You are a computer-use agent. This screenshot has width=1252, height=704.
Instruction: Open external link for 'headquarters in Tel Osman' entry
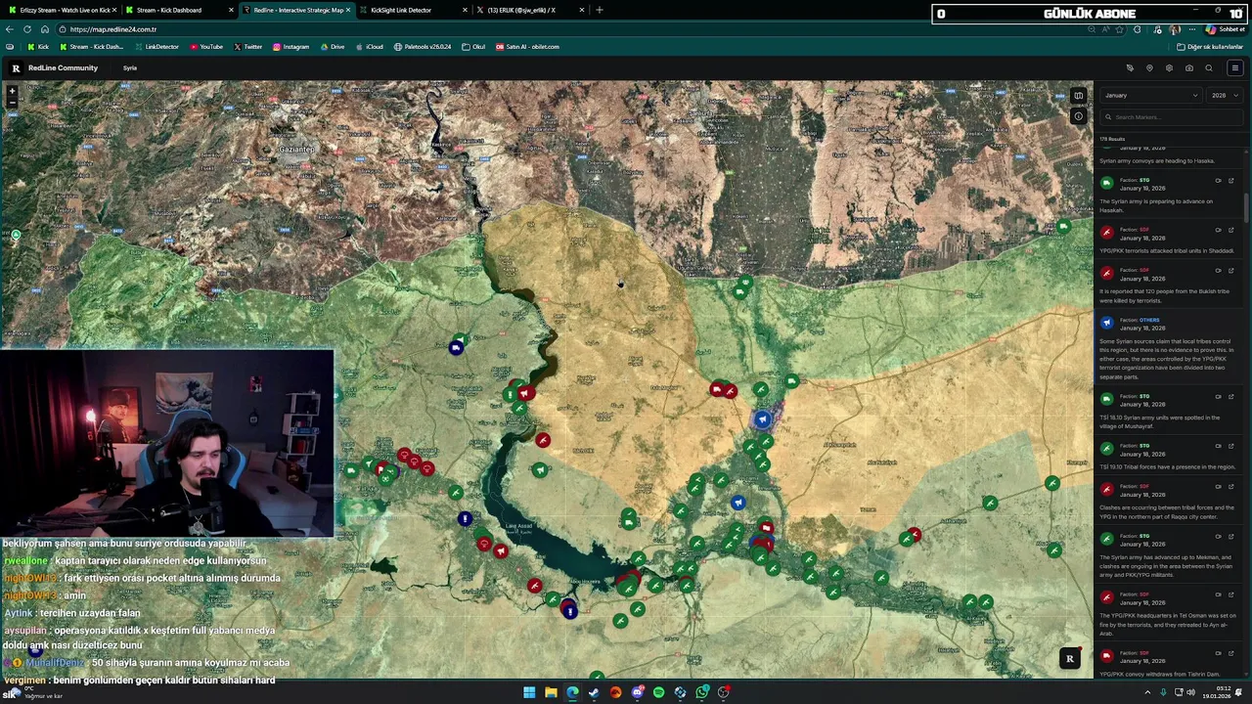point(1231,595)
